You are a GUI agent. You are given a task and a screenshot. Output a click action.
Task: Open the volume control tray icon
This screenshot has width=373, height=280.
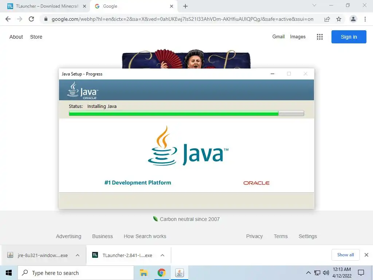(x=326, y=273)
